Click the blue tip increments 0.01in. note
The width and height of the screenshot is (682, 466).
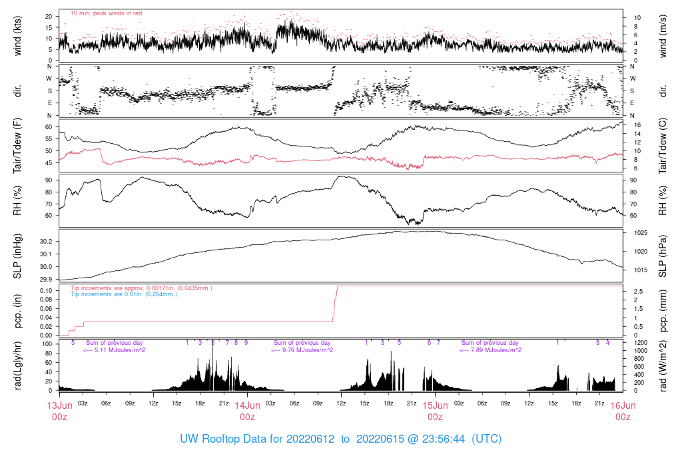124,294
